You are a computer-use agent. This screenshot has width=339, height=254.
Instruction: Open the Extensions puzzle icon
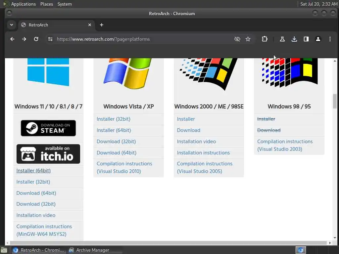point(265,39)
